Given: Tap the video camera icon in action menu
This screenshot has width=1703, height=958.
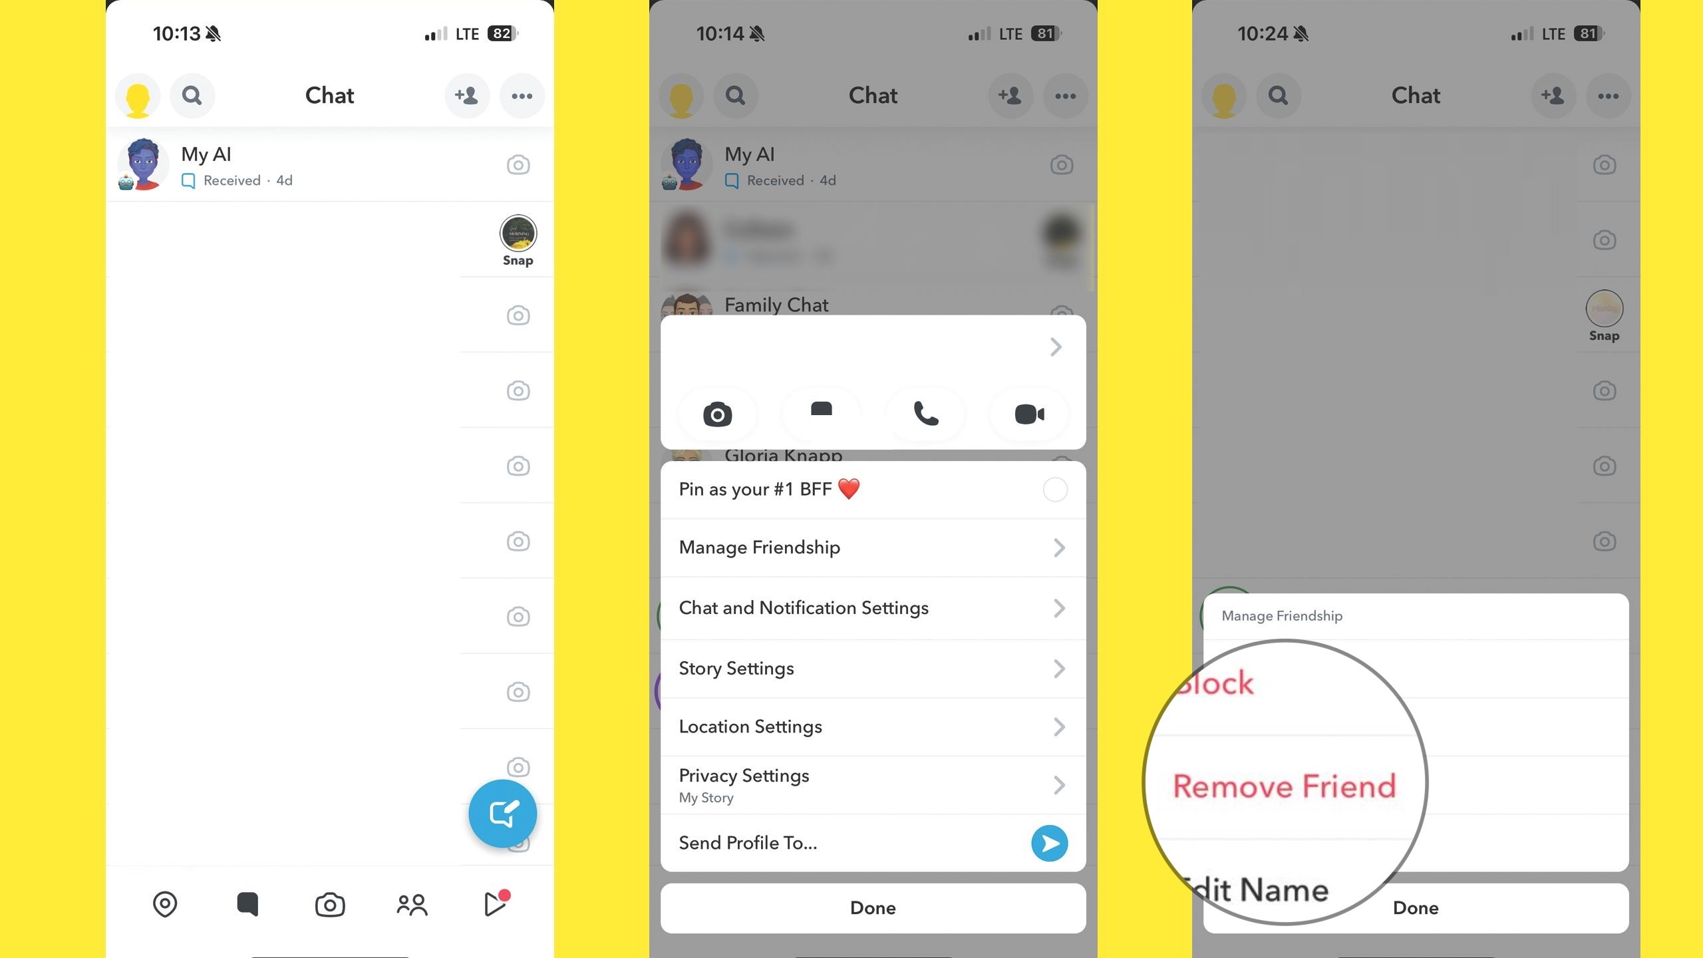Looking at the screenshot, I should click(1028, 413).
